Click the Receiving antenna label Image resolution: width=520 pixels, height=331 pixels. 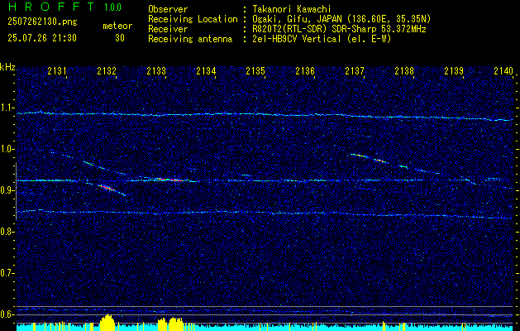190,39
